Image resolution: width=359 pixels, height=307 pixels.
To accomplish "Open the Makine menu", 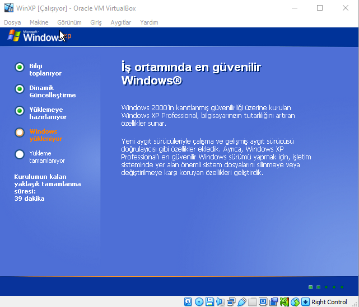I will pyautogui.click(x=39, y=22).
